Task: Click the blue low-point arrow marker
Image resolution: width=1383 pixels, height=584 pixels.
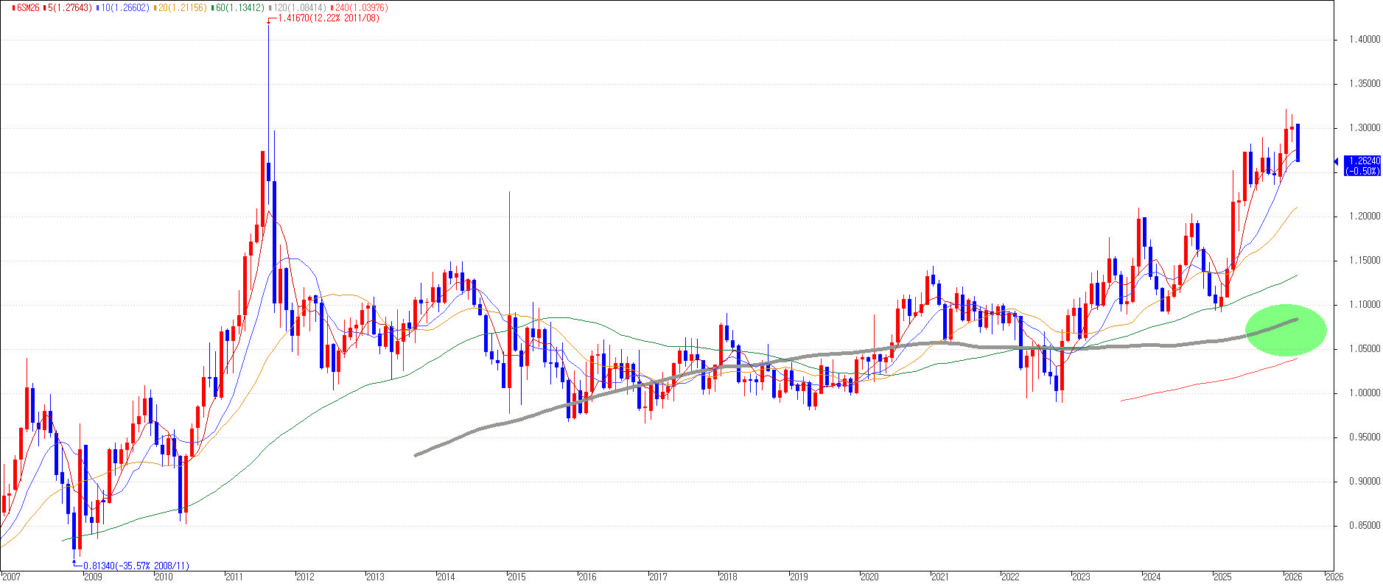Action: [74, 563]
